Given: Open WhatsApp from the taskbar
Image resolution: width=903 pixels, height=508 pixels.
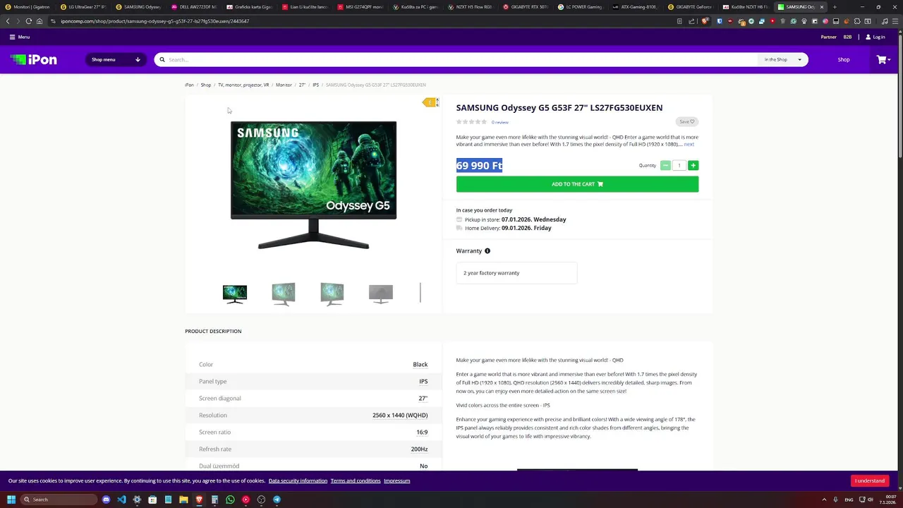Looking at the screenshot, I should click(x=230, y=500).
